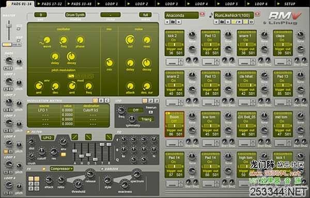Screen dimensions: 310x198
Task: Open the LFO sync Off dropdown
Action: 135,110
